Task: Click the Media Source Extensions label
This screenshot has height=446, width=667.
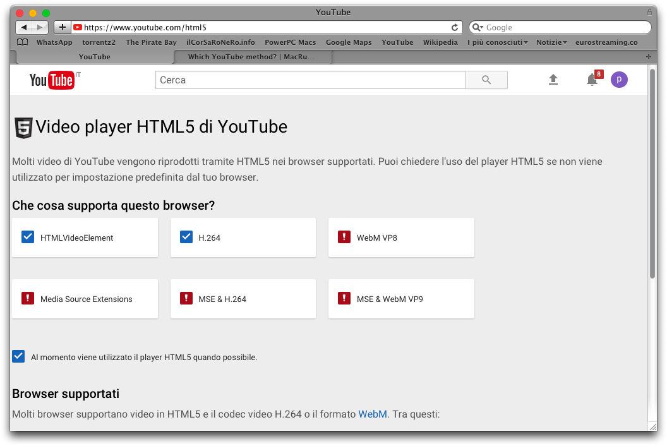Action: point(87,299)
